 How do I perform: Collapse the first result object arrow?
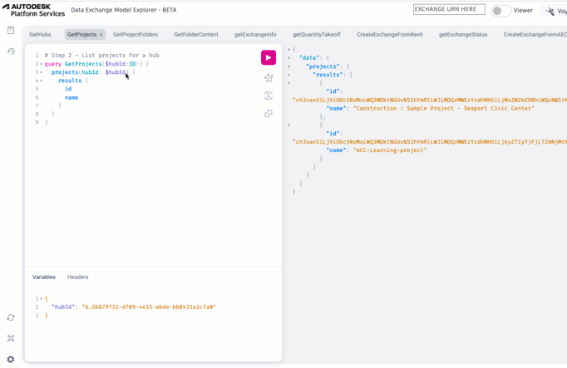coord(288,83)
